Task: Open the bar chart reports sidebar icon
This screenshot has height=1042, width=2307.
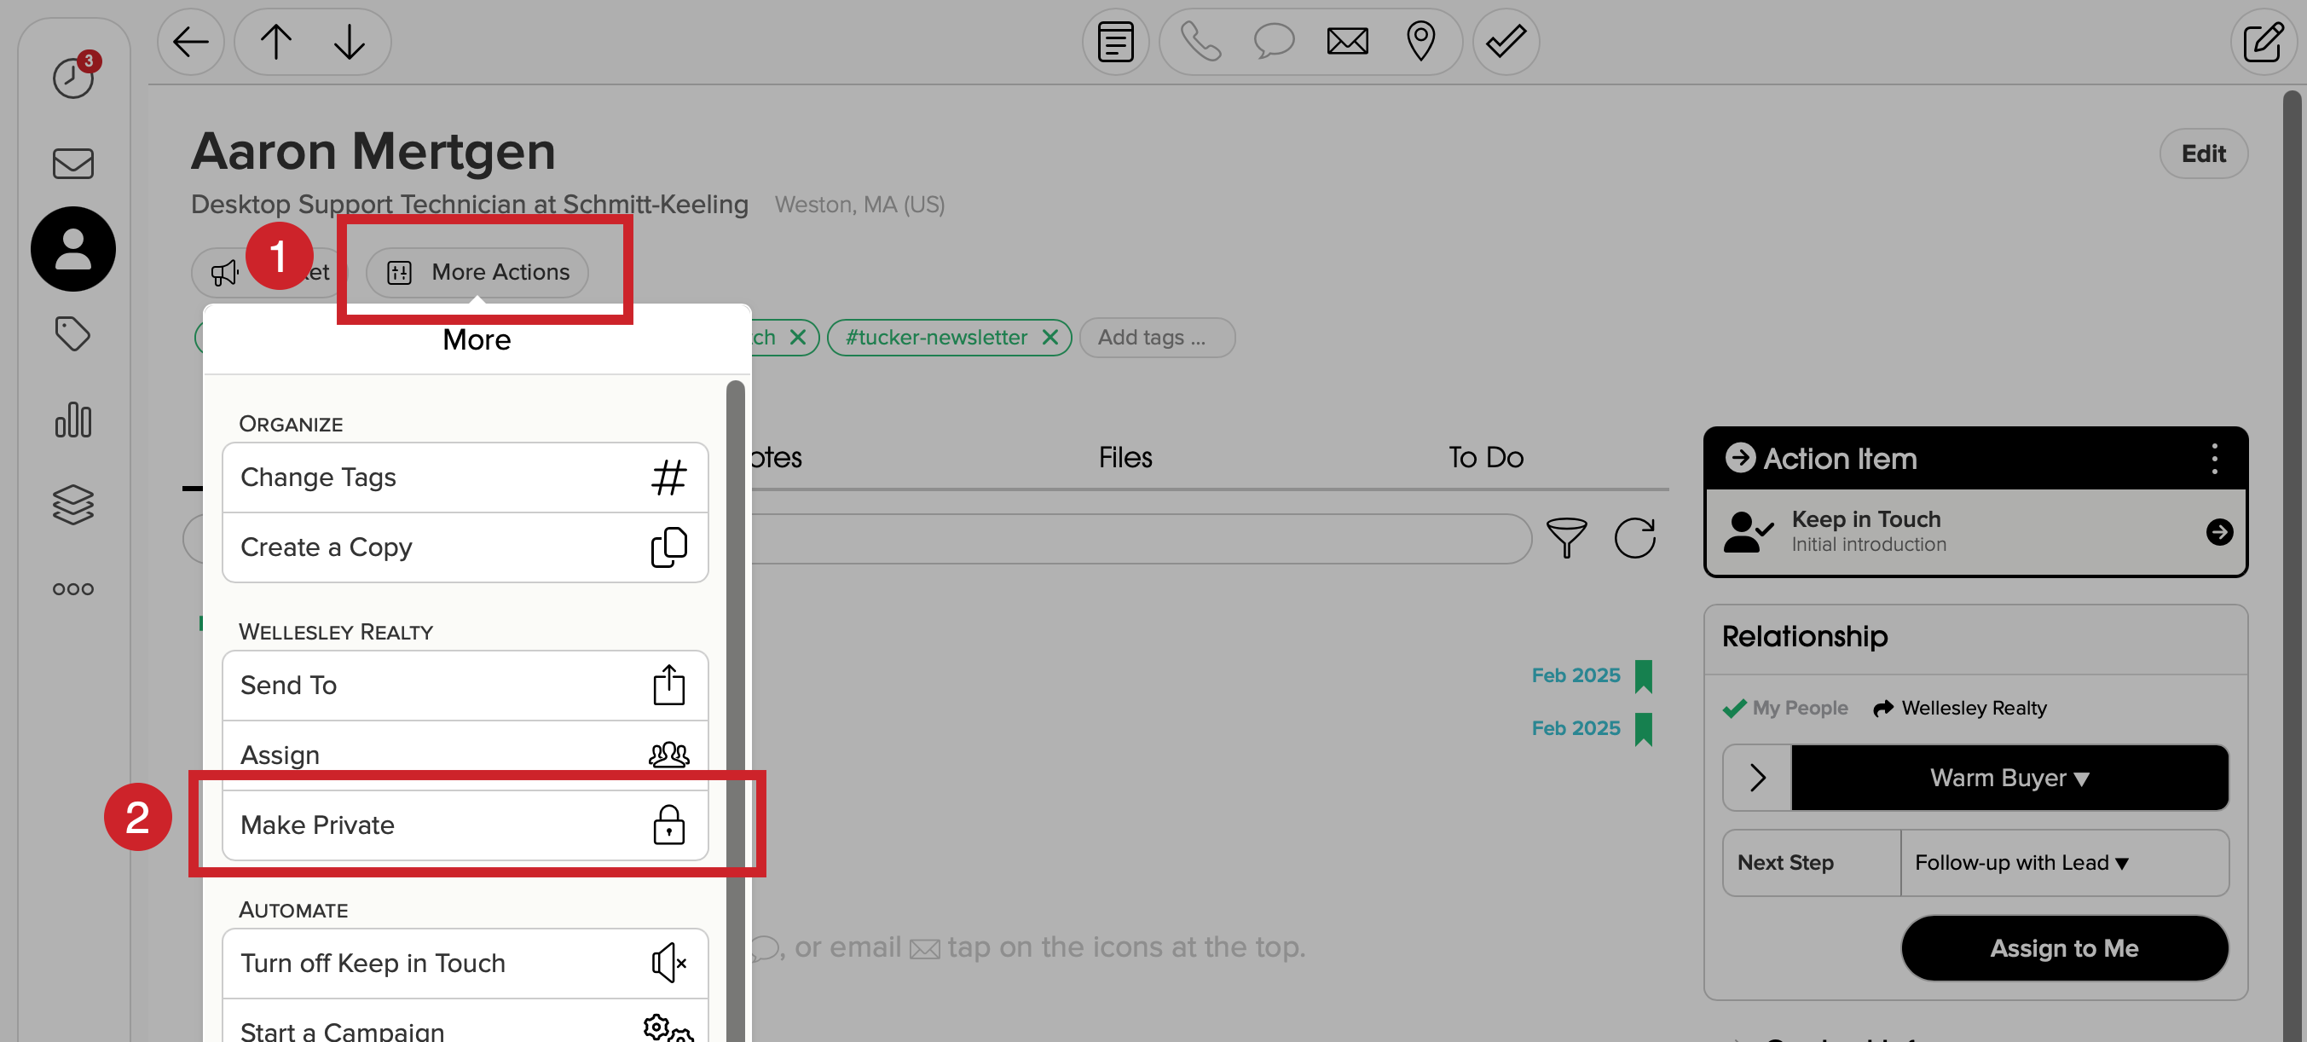Action: click(x=72, y=420)
